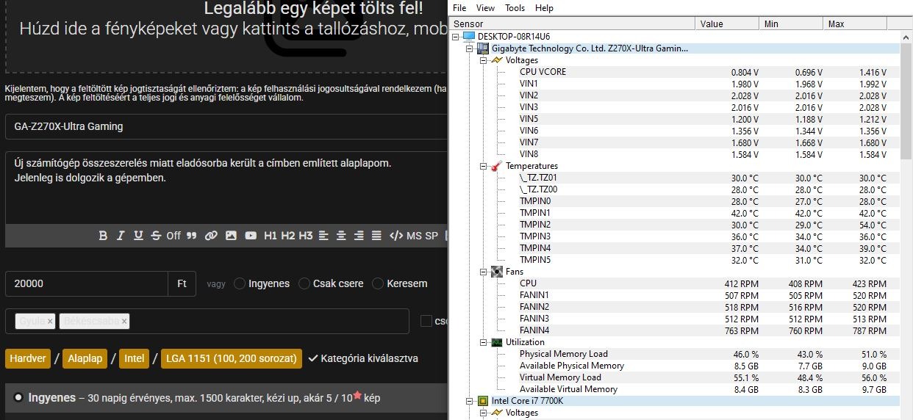The image size is (913, 420).
Task: Insert a hyperlink via the chain icon
Action: [x=211, y=236]
